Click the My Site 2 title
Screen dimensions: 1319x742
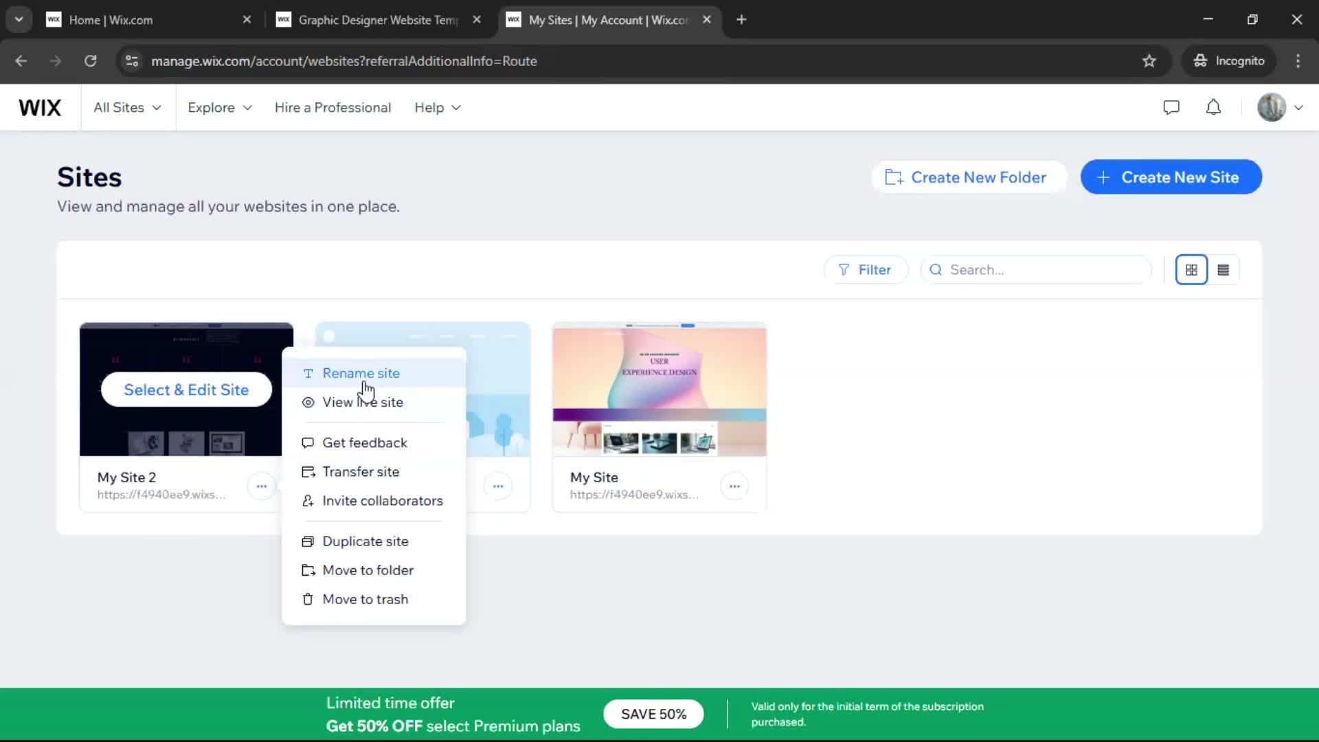point(126,477)
